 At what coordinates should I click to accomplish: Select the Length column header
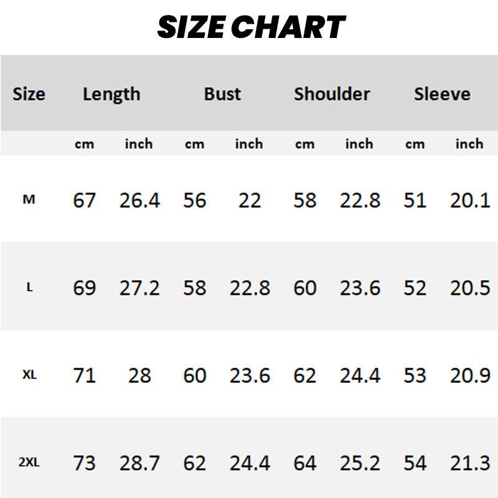point(111,94)
